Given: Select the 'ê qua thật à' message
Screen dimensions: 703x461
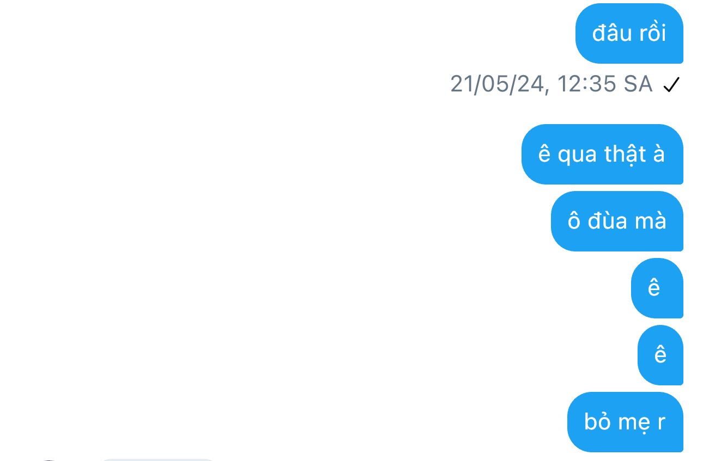Looking at the screenshot, I should pos(602,154).
